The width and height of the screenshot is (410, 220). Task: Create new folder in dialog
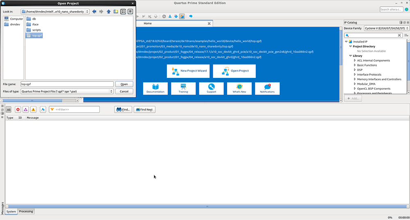[116, 11]
